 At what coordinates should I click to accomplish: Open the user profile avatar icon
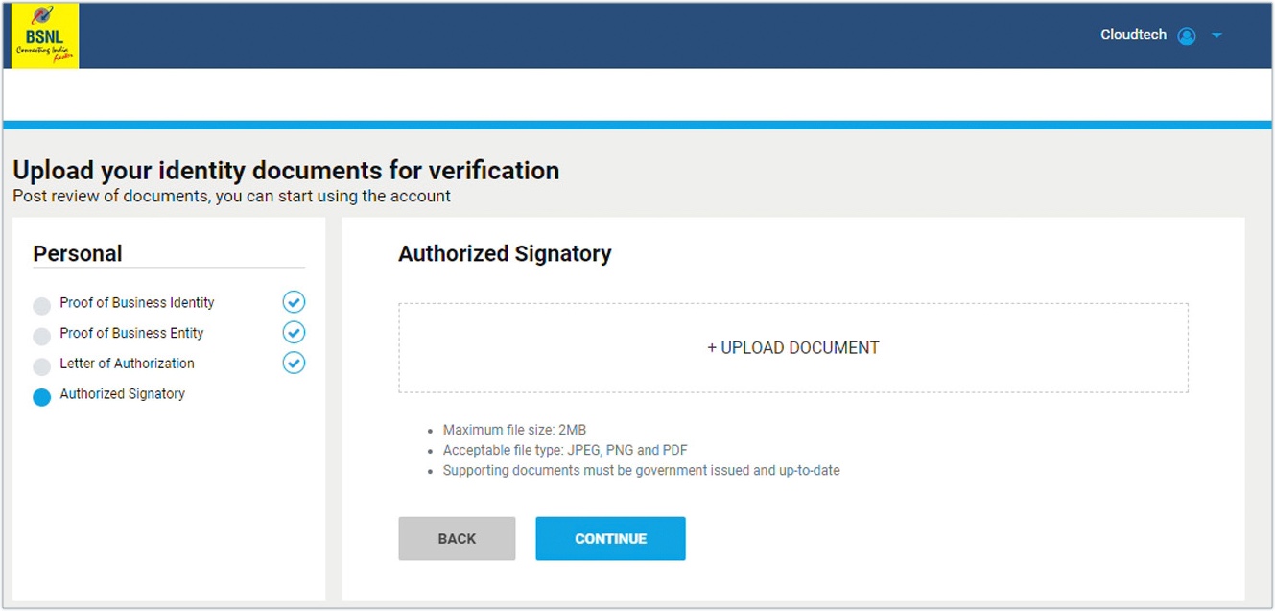pyautogui.click(x=1187, y=35)
